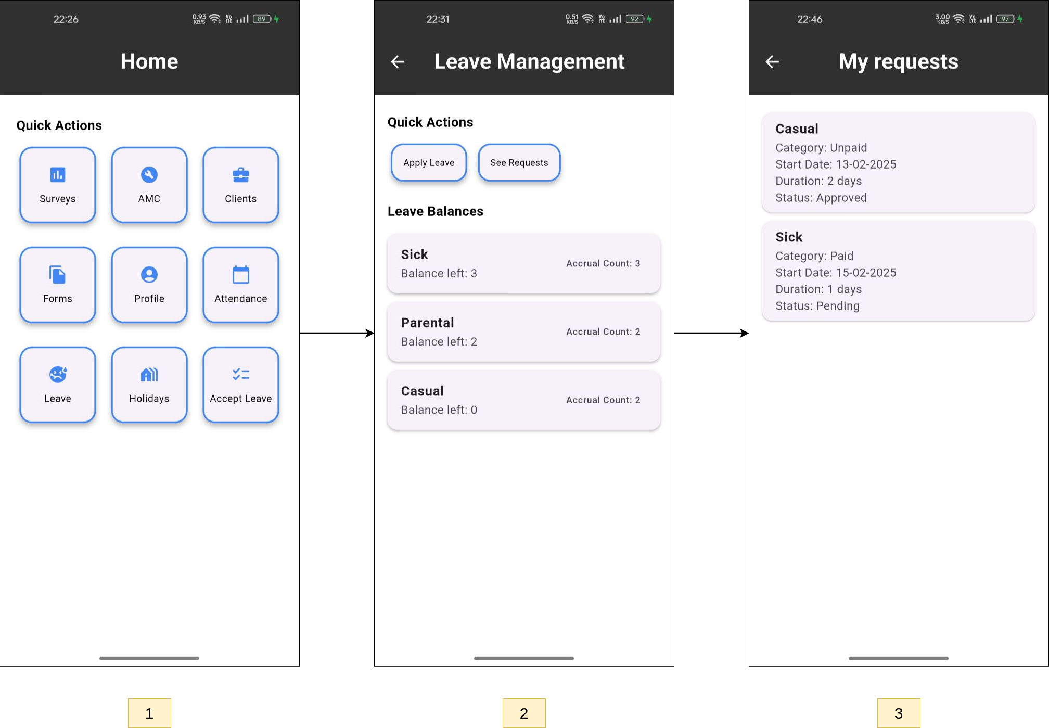Tap battery indicator on Home screen status bar

(262, 19)
